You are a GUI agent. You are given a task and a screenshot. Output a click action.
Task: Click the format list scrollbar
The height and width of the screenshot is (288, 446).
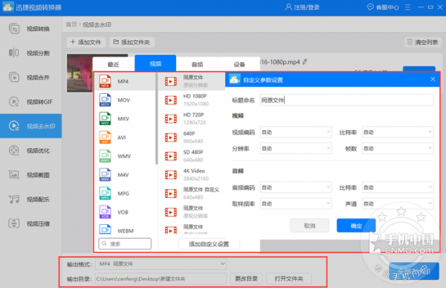click(x=156, y=118)
